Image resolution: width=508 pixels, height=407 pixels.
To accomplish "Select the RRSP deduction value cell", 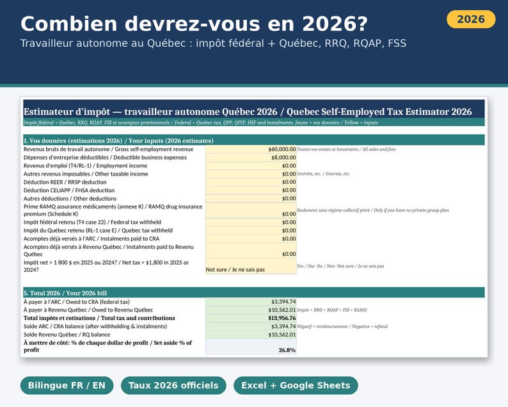I will coord(251,182).
